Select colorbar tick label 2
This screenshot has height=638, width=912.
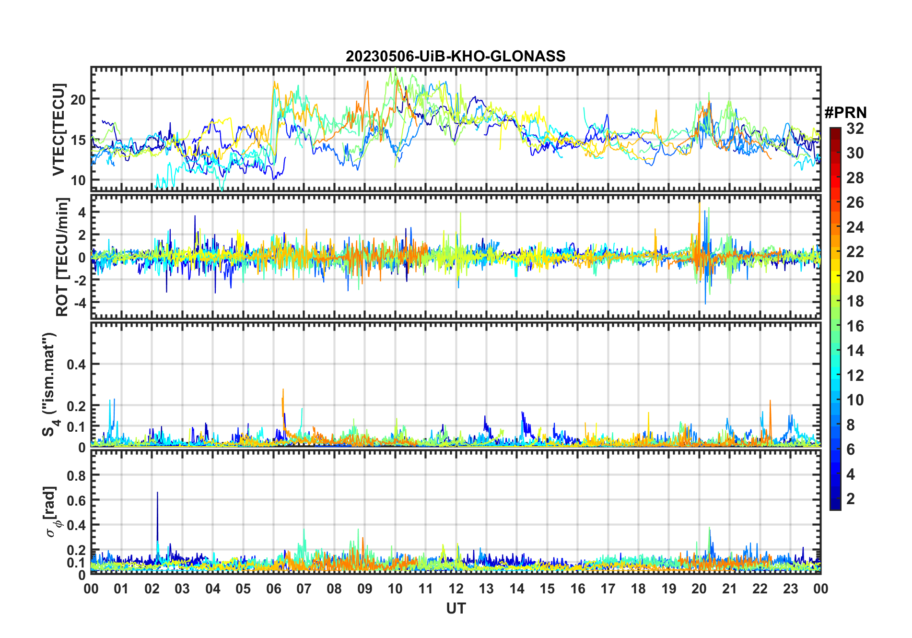(x=851, y=499)
